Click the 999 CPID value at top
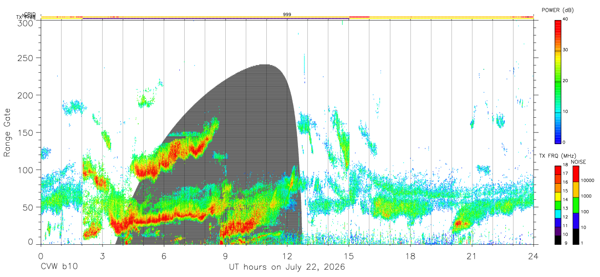Screen dimensions: 600x277 (x=287, y=15)
